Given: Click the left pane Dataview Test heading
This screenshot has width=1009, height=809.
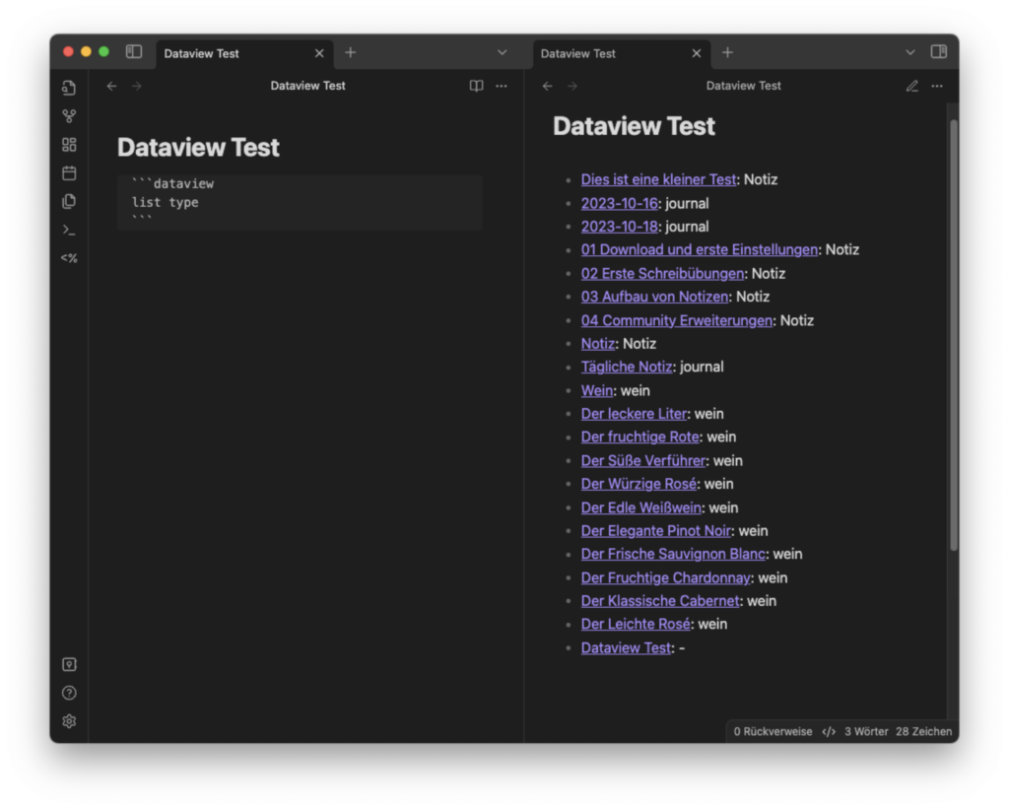Looking at the screenshot, I should (198, 148).
